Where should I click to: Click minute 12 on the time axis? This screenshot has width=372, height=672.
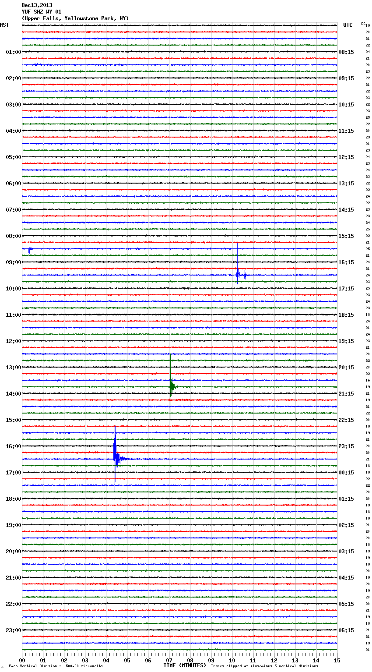274,660
